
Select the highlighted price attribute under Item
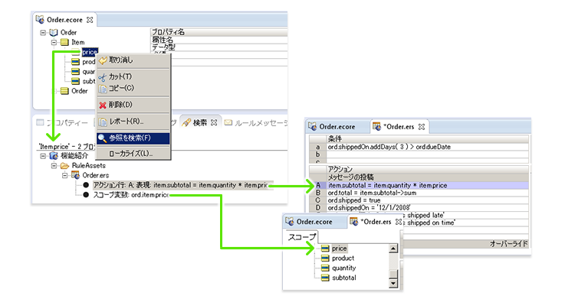pyautogui.click(x=90, y=52)
